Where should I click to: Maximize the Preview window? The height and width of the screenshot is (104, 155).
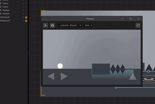click(x=130, y=19)
